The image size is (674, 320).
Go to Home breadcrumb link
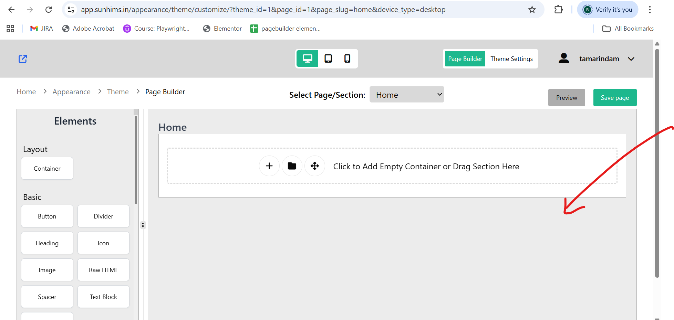[26, 92]
